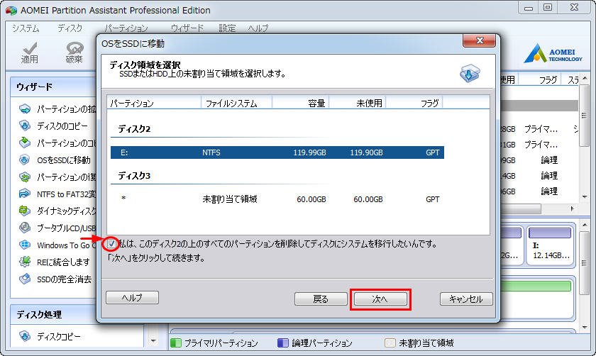Click the ウィザード panel header
Viewport: 596px width, 356px height.
tap(53, 87)
